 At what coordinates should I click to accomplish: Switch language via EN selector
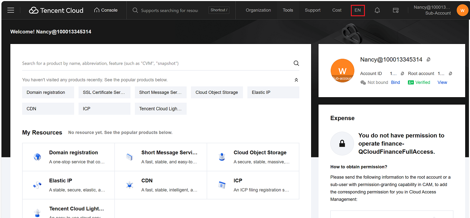pyautogui.click(x=358, y=10)
